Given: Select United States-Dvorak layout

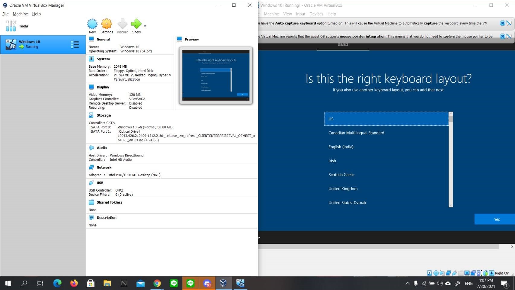Looking at the screenshot, I should (x=386, y=203).
